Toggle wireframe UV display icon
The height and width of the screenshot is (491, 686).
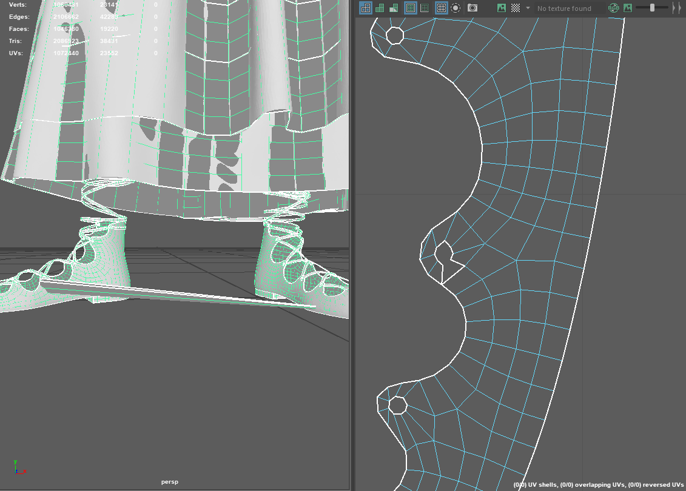[x=365, y=8]
